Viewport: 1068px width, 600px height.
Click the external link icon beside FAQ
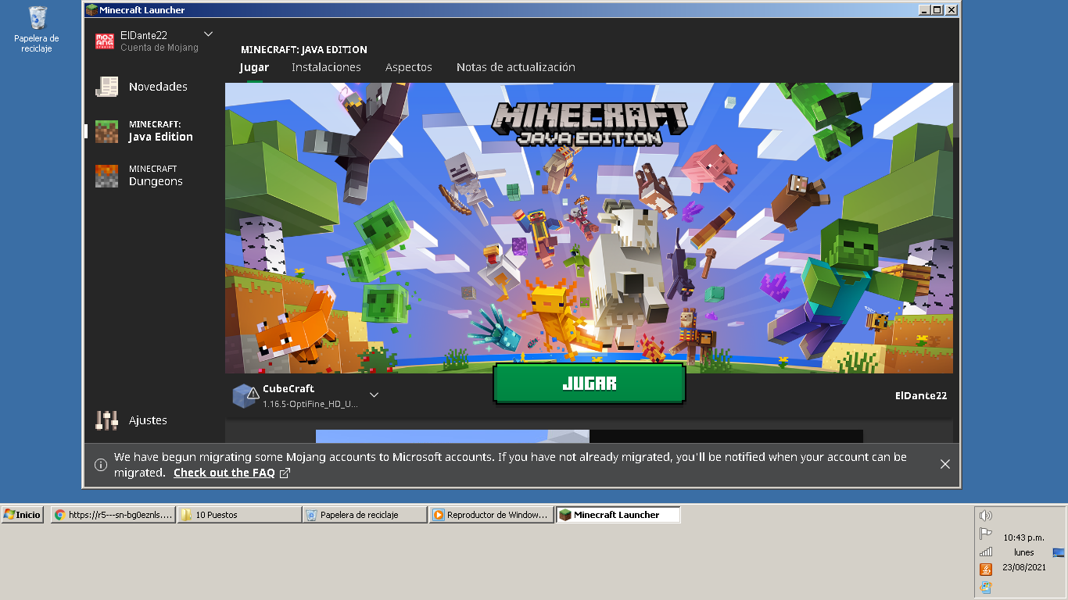point(285,473)
